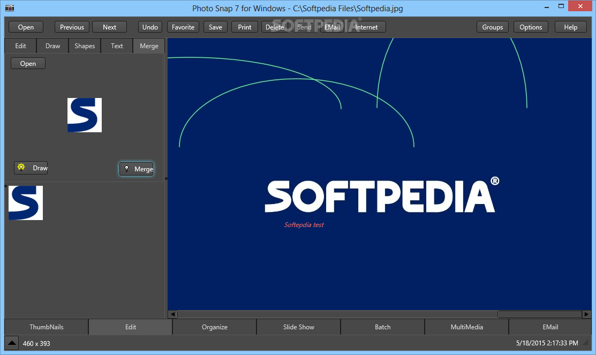Click the 460 x 393 size in status bar
Image resolution: width=596 pixels, height=355 pixels.
(36, 344)
